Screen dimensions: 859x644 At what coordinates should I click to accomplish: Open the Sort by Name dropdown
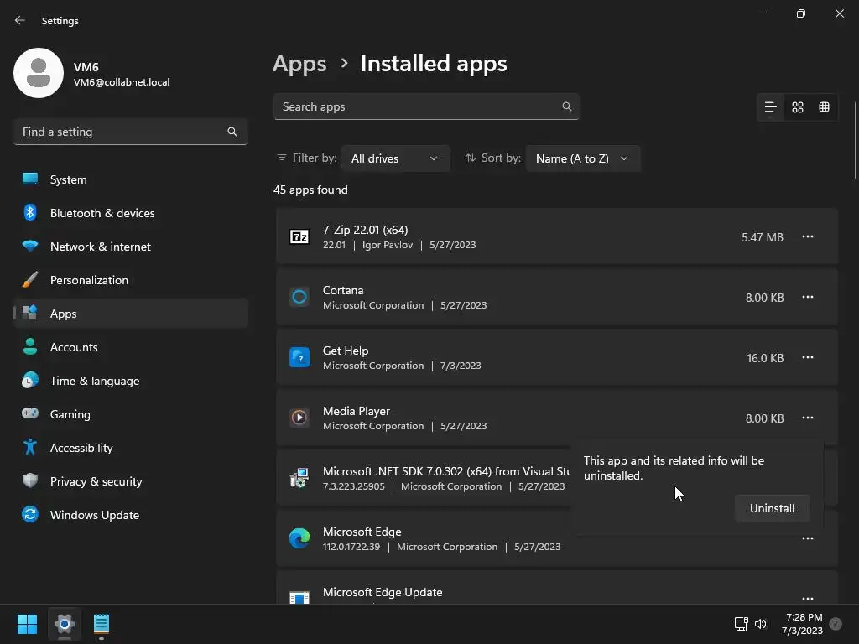[x=582, y=158]
